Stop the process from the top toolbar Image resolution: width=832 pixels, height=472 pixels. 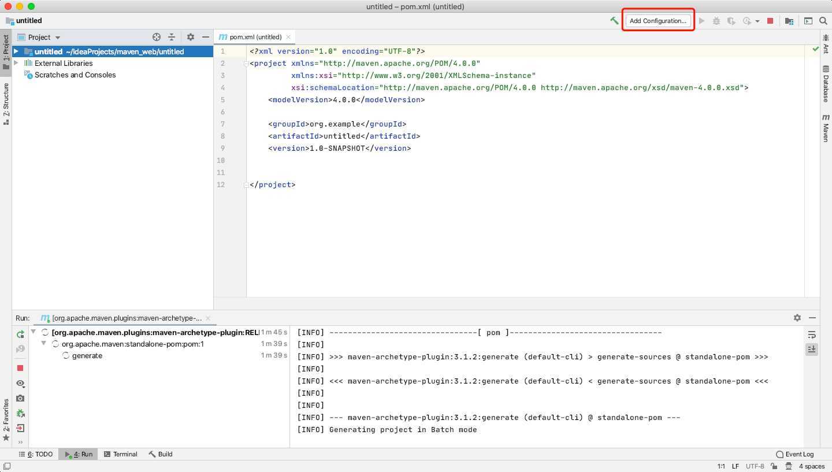(x=770, y=21)
